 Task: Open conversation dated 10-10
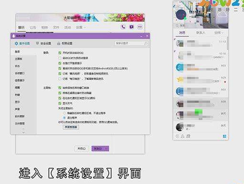(201, 55)
